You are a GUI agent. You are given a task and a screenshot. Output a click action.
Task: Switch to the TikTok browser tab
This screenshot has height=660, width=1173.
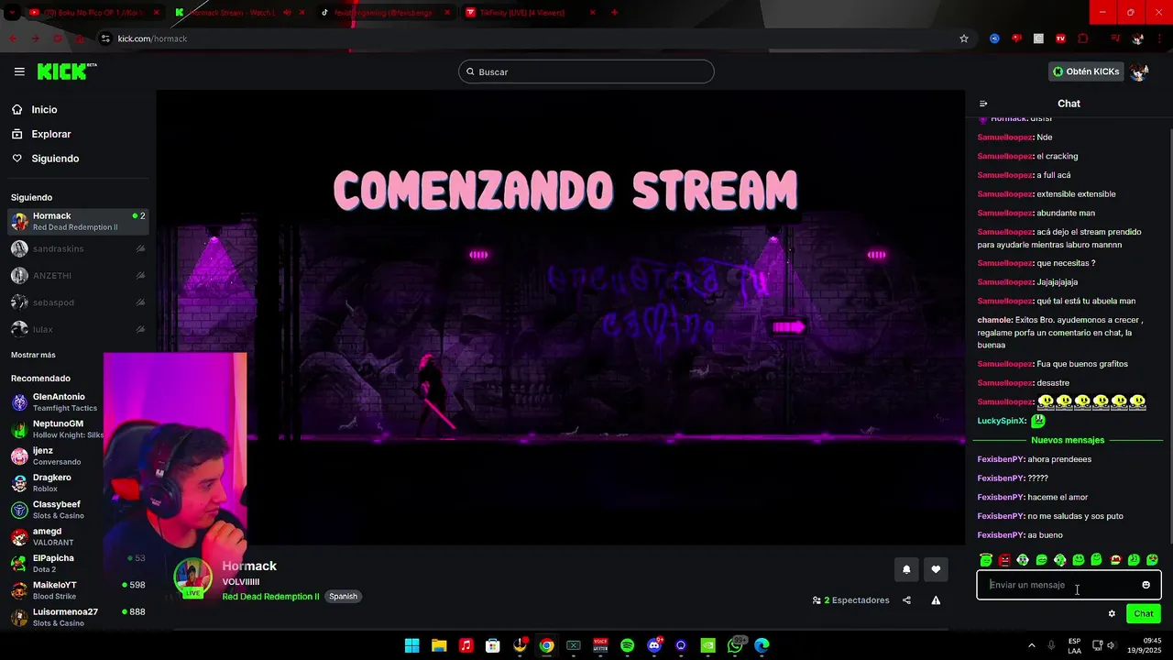(x=383, y=13)
